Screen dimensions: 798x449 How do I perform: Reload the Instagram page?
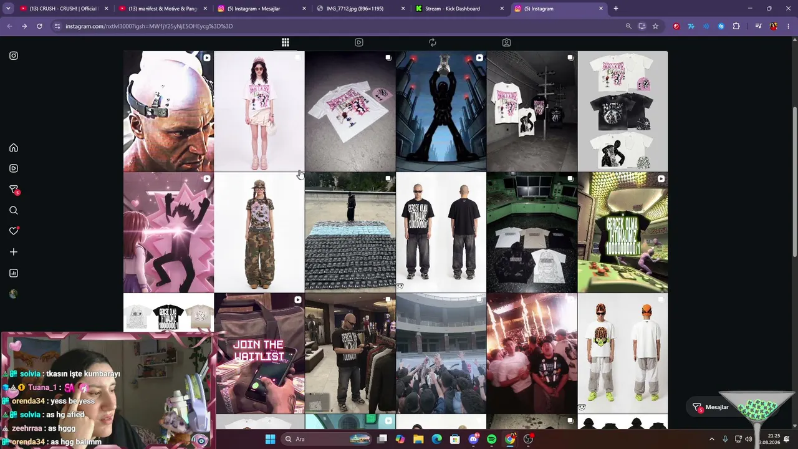click(39, 26)
